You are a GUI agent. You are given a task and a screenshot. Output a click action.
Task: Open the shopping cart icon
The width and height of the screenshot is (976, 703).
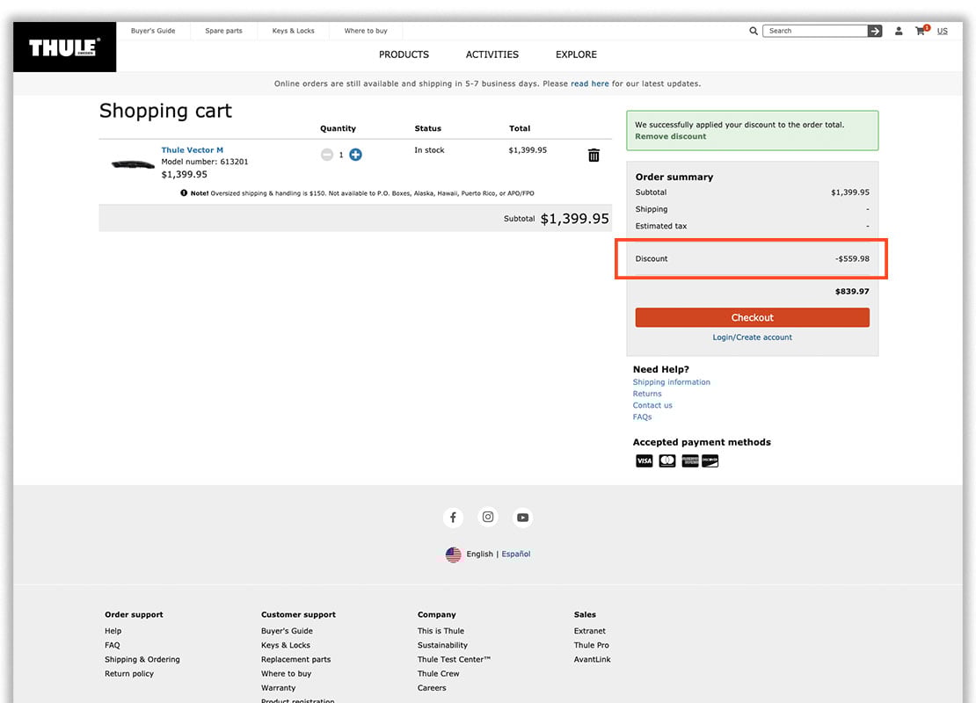point(920,31)
